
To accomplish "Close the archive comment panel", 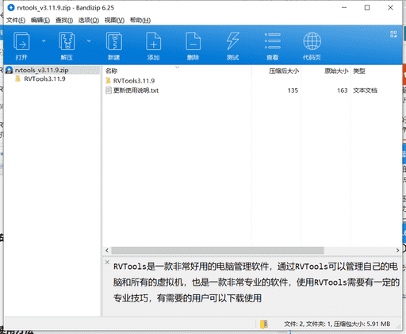I will (x=107, y=262).
